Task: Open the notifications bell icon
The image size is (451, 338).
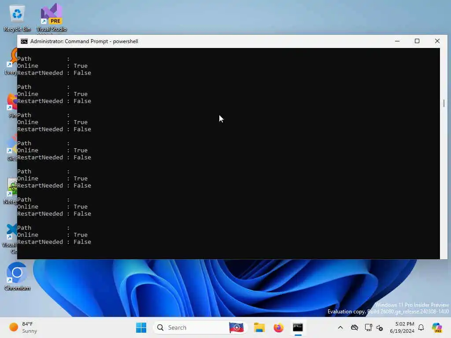Action: 421,327
